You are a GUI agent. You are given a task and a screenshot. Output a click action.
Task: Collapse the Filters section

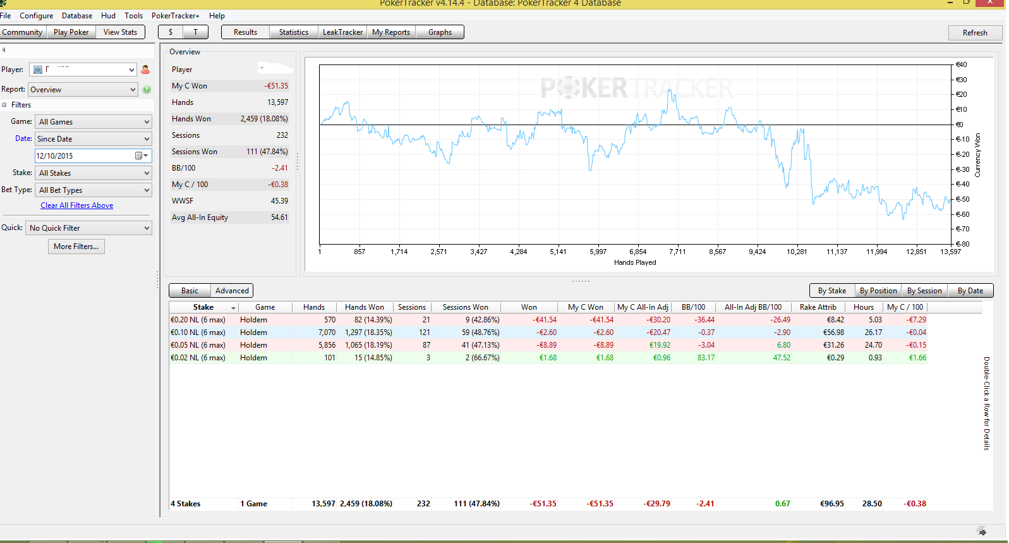(4, 105)
